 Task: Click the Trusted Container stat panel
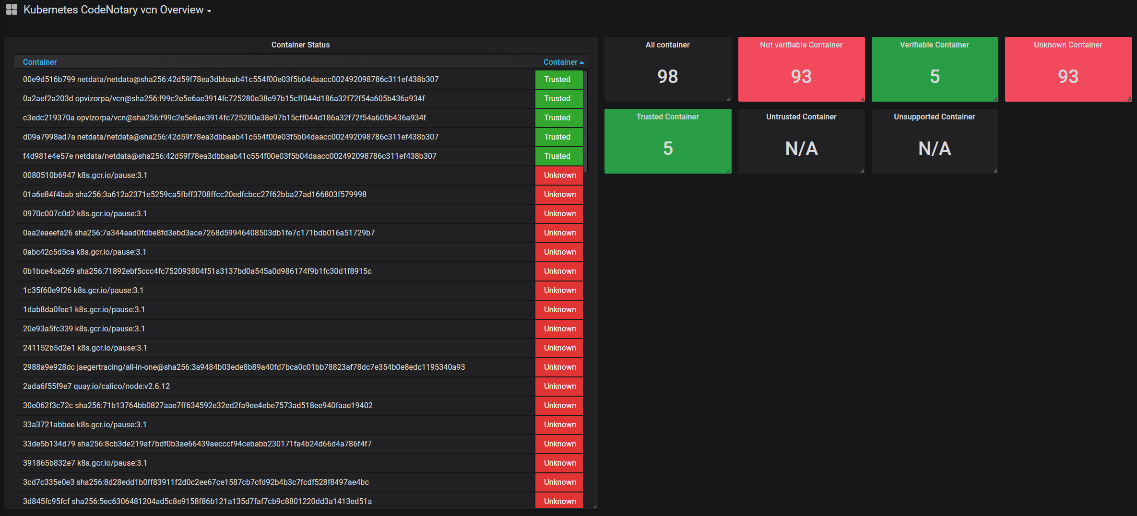tap(668, 141)
